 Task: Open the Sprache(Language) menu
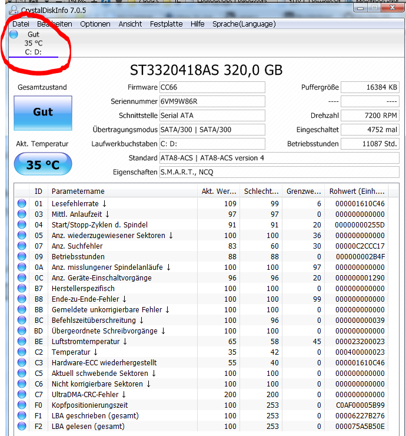click(244, 24)
